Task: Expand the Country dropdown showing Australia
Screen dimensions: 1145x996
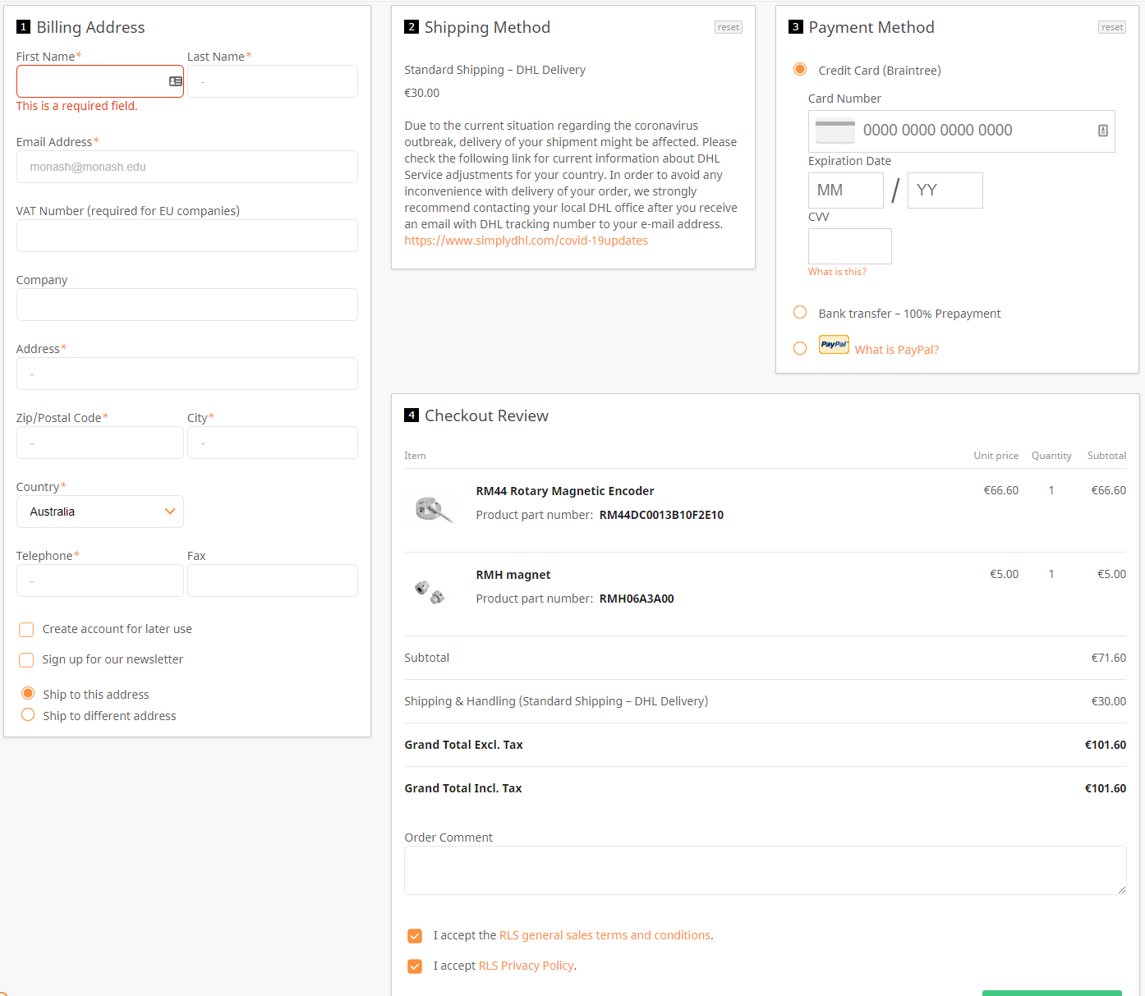Action: [100, 512]
